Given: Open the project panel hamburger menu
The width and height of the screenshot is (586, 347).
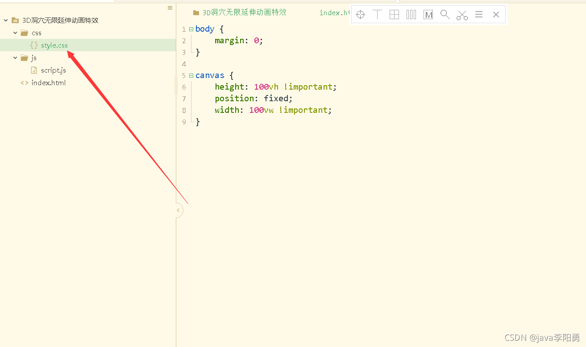Looking at the screenshot, I should (x=170, y=8).
